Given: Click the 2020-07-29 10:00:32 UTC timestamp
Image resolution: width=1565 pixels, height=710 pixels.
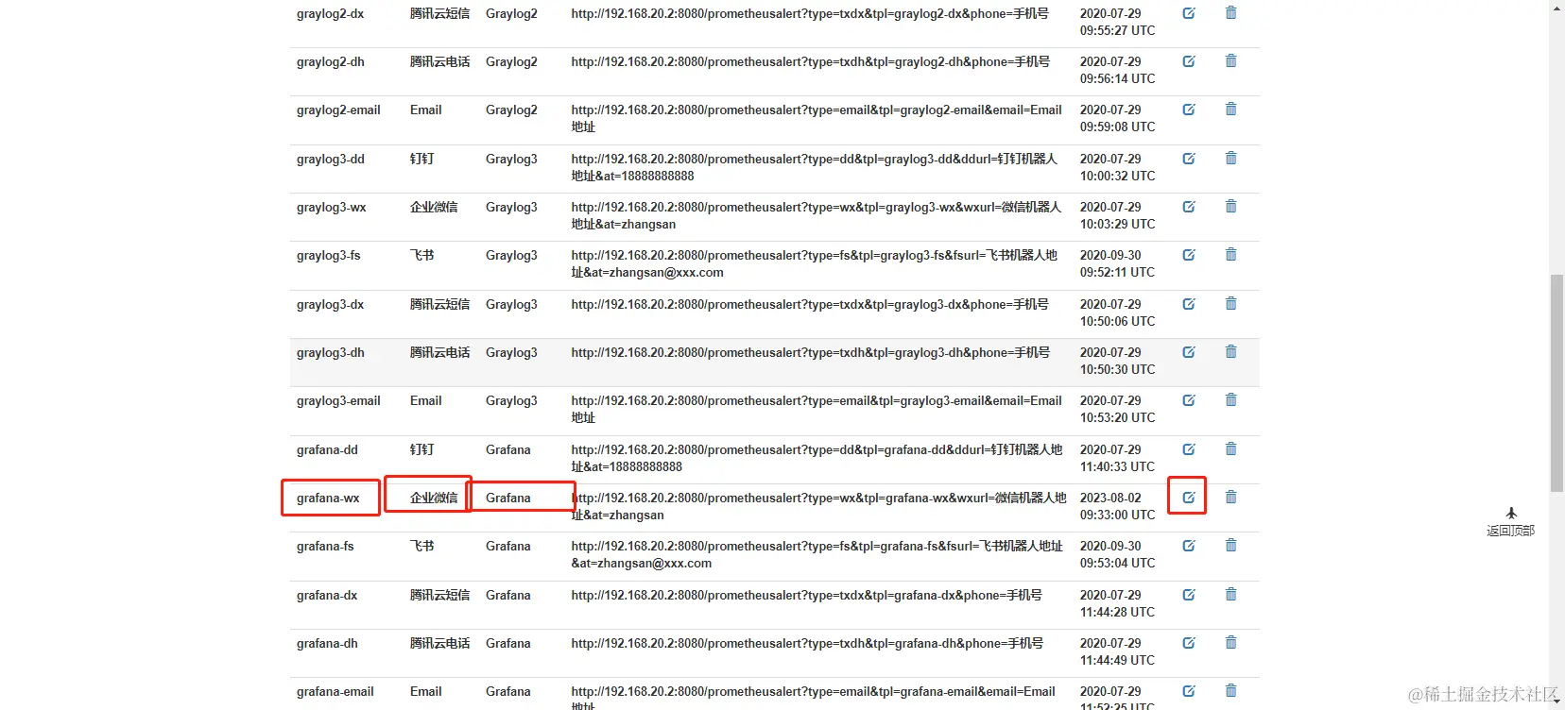Looking at the screenshot, I should 1117,167.
